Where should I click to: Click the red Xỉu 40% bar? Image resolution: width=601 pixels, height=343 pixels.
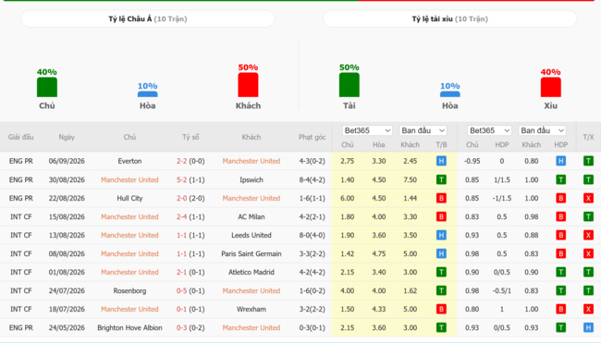point(550,87)
